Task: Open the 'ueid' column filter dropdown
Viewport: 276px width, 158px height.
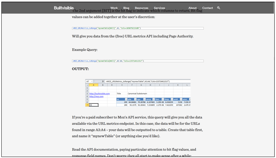Action: pyautogui.click(x=181, y=100)
